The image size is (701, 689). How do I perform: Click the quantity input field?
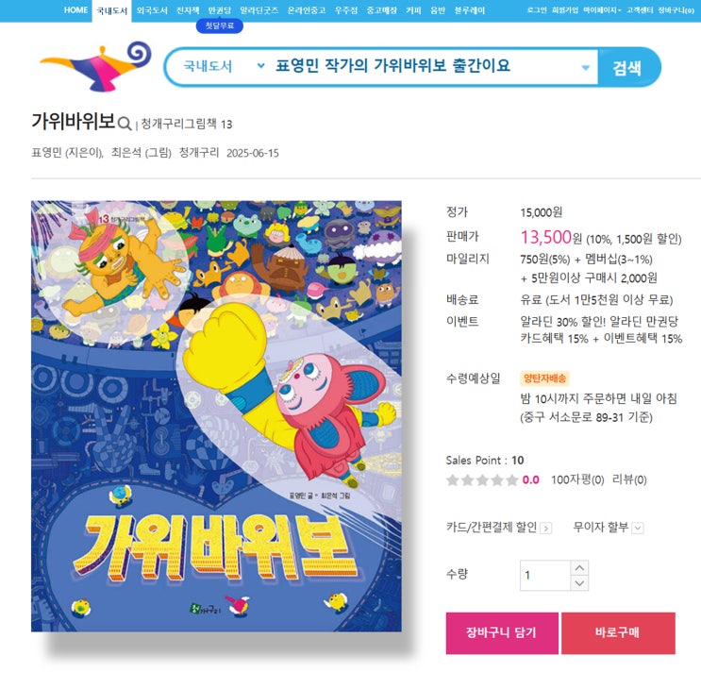[545, 576]
